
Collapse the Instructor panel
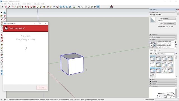150,86
